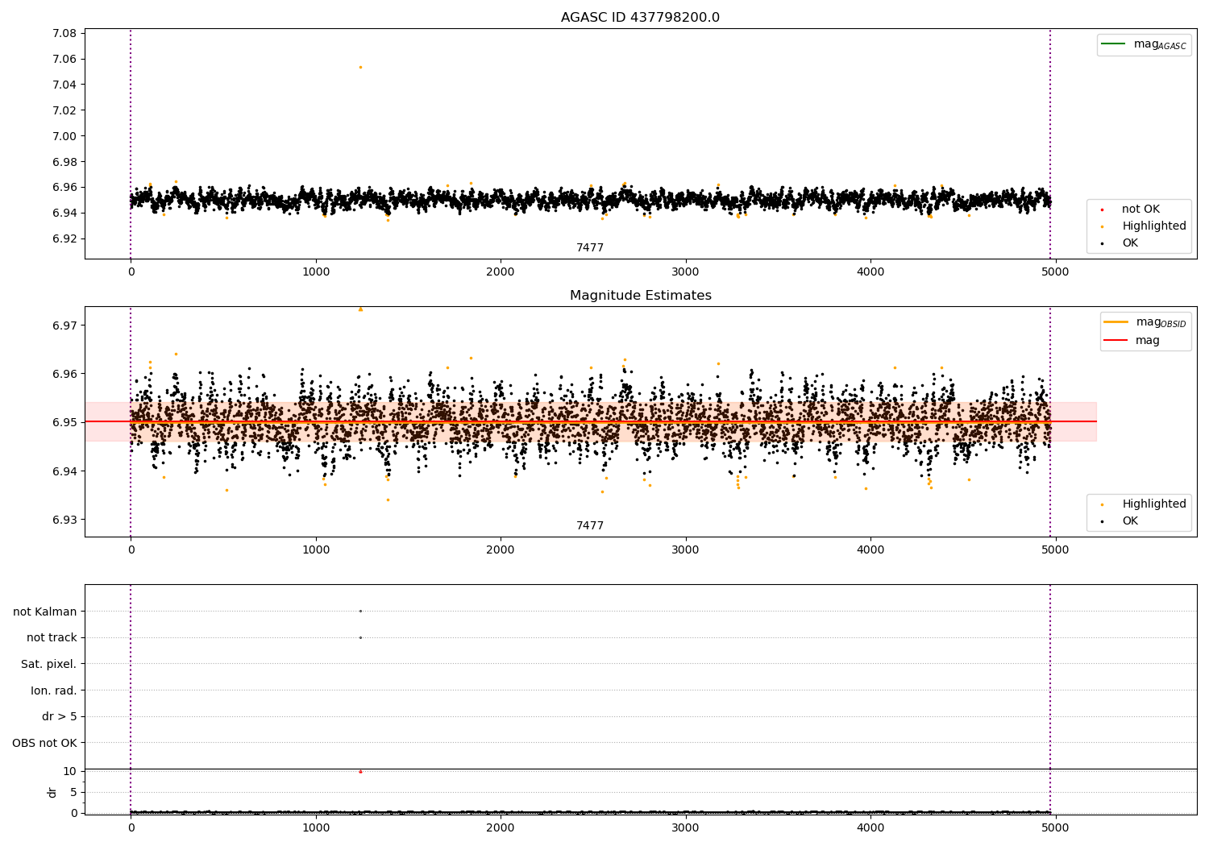Click the 'Sat. pixel.' row label
Image resolution: width=1209 pixels, height=846 pixels.
click(x=49, y=664)
